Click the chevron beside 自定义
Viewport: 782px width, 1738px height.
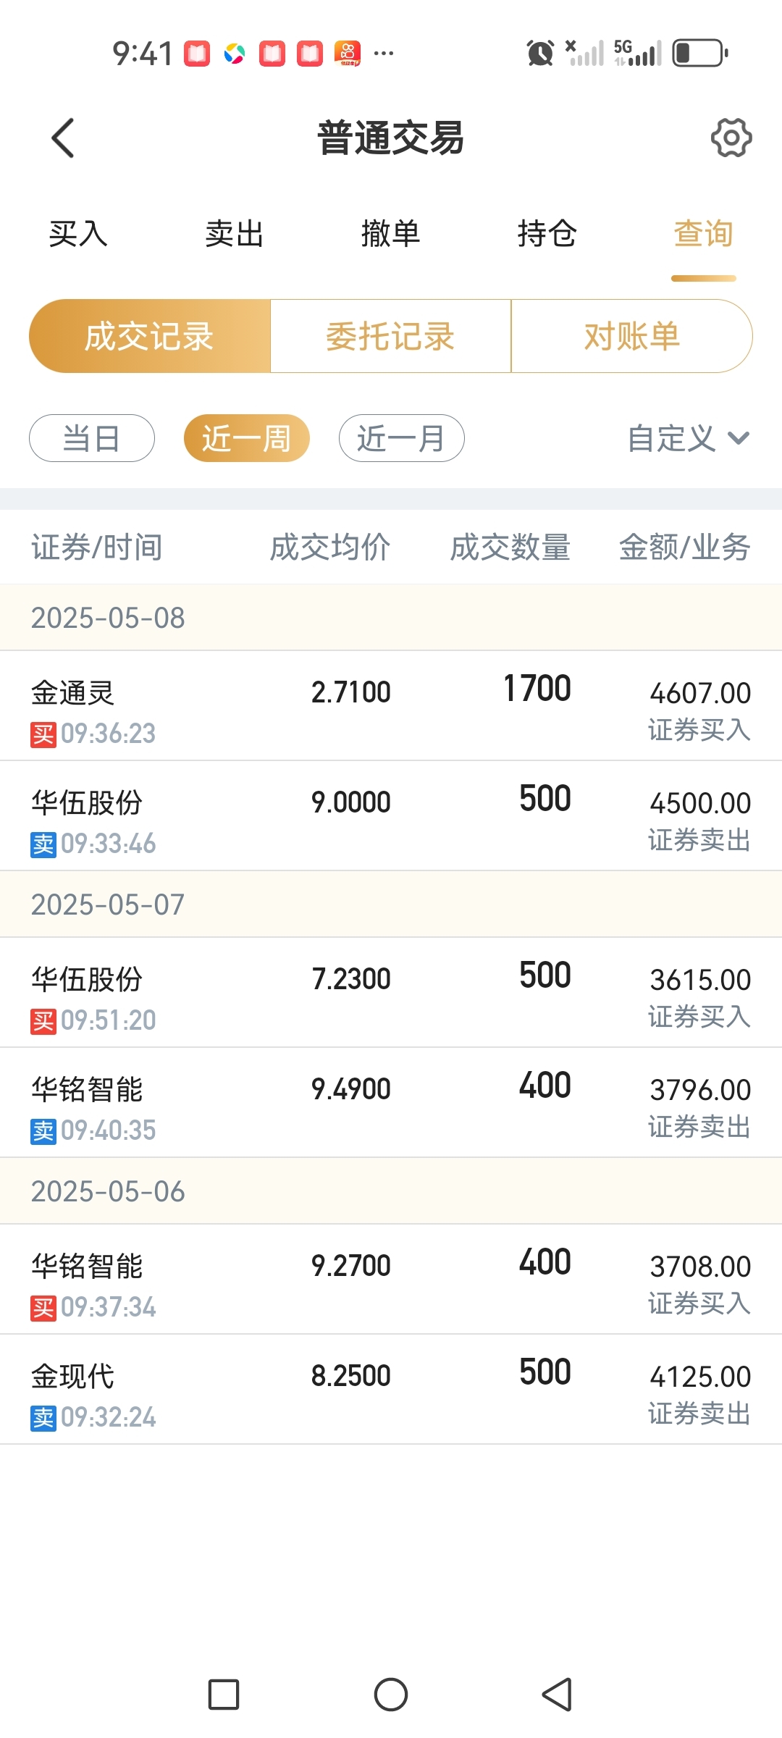point(739,438)
